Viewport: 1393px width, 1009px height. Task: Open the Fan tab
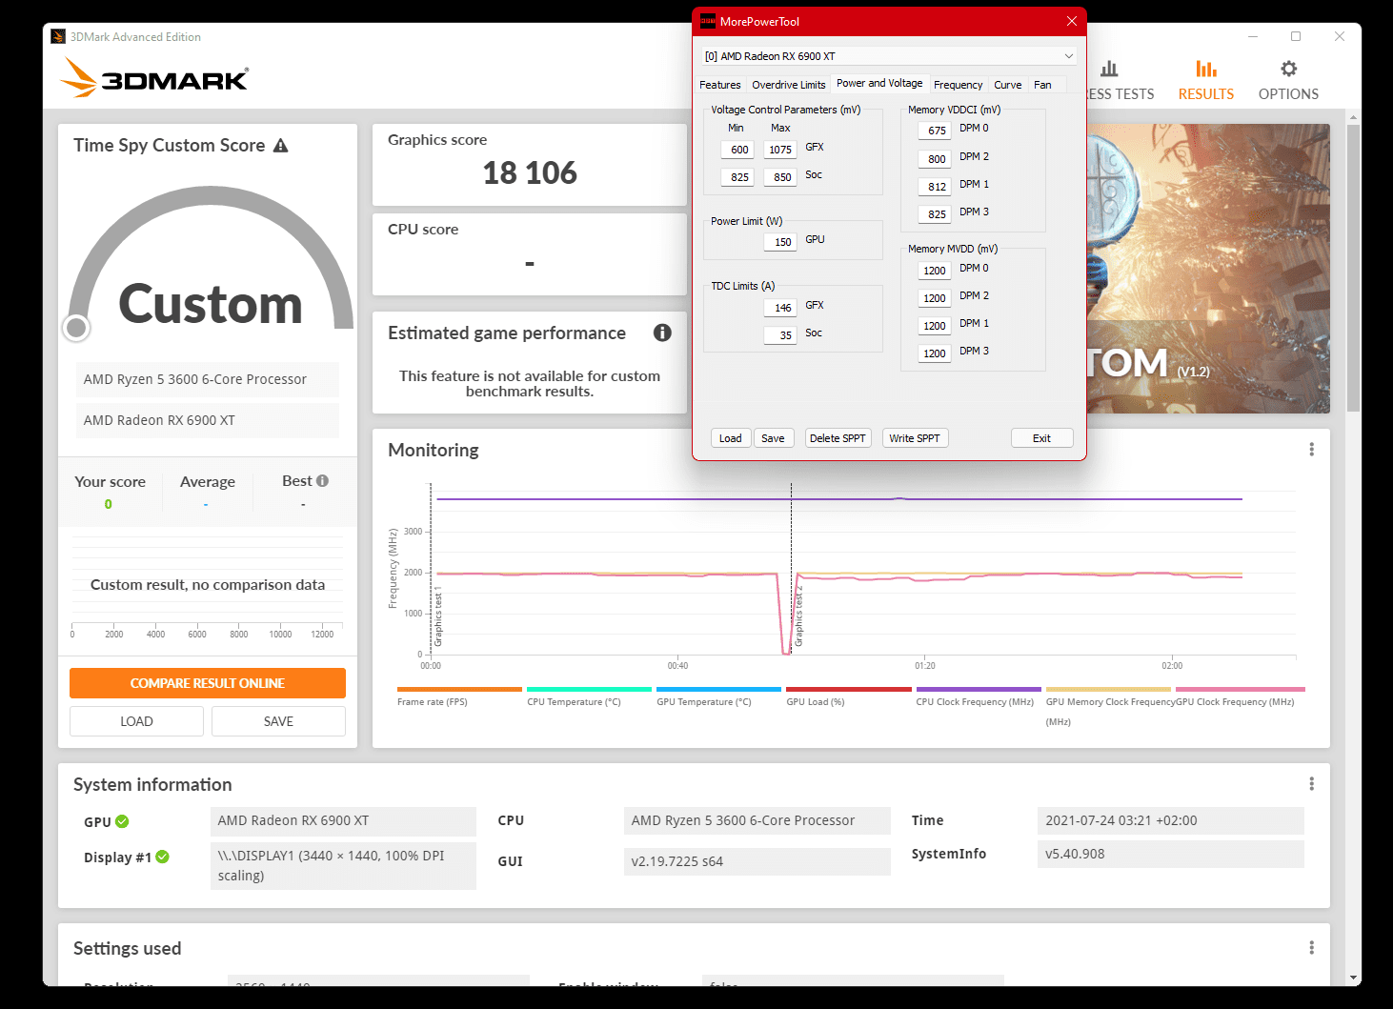point(1043,85)
